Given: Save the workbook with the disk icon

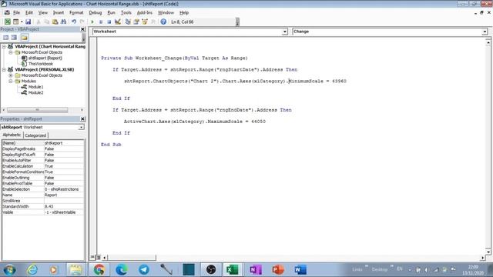Looking at the screenshot, I should [x=28, y=22].
